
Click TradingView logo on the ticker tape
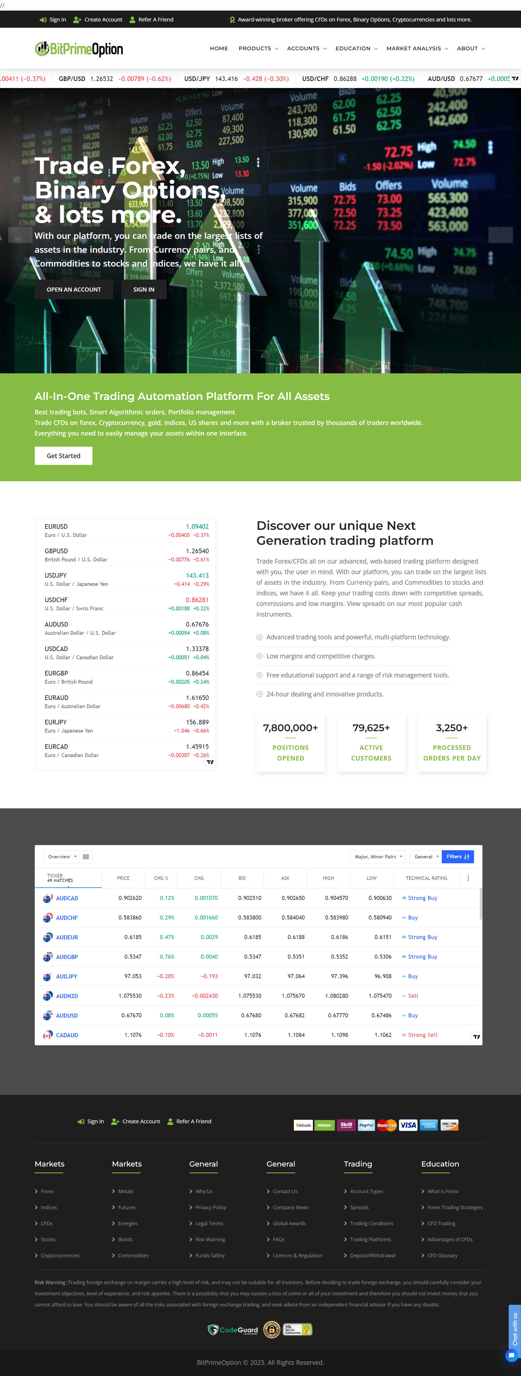point(514,79)
